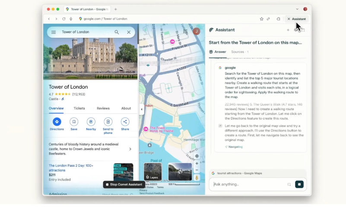Start a new Assistant thread with plus

click(x=288, y=30)
